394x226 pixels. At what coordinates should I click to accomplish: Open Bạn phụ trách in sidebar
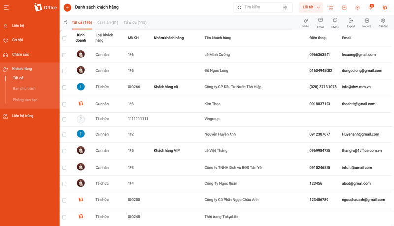[24, 89]
